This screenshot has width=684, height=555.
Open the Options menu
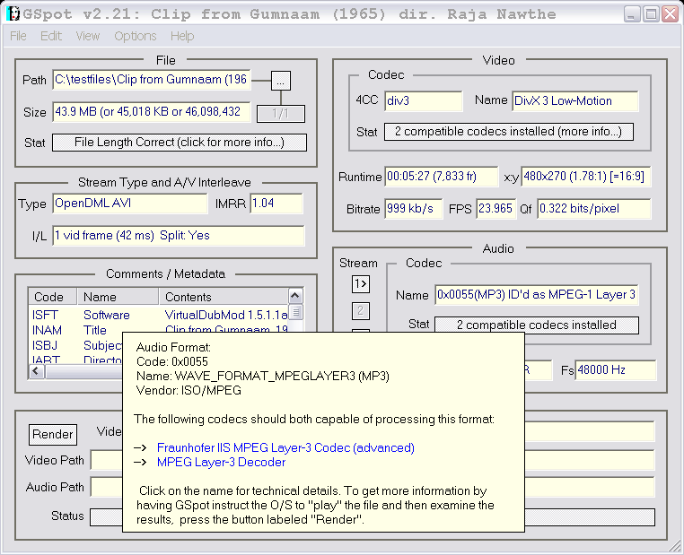click(x=136, y=36)
